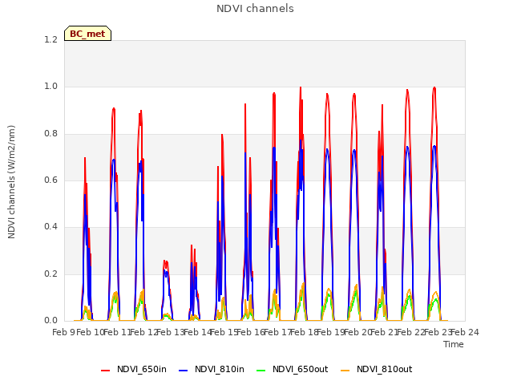513x385 pixels.
Task: Click the 'Feb 13' x-axis tick label
Action: coord(171,332)
